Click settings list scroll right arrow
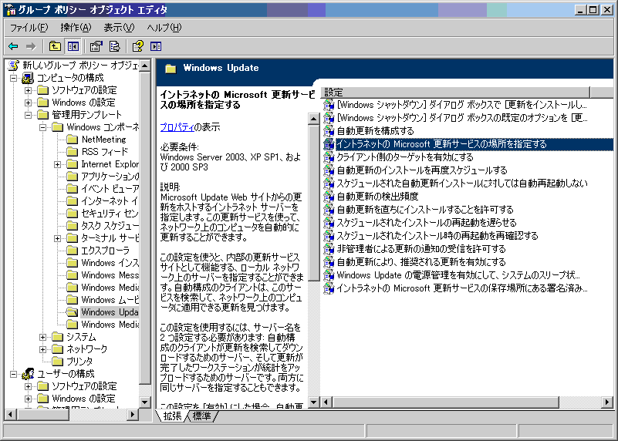618x441 pixels. tap(607, 402)
